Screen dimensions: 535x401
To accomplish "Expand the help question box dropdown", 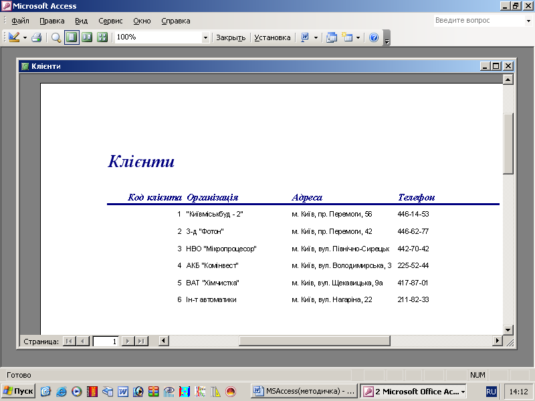I will [x=528, y=21].
